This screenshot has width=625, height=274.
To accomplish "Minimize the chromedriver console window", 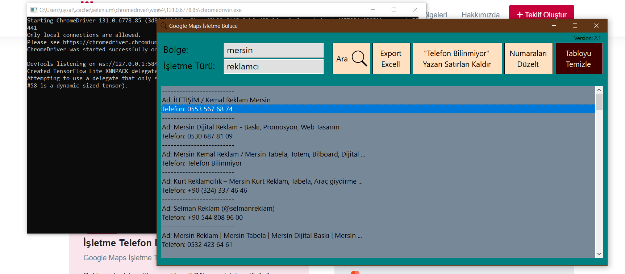I will (372, 10).
